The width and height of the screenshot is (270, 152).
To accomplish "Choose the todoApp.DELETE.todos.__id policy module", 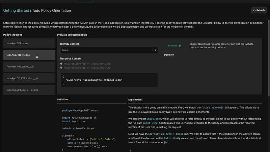I will pyautogui.click(x=29, y=78).
